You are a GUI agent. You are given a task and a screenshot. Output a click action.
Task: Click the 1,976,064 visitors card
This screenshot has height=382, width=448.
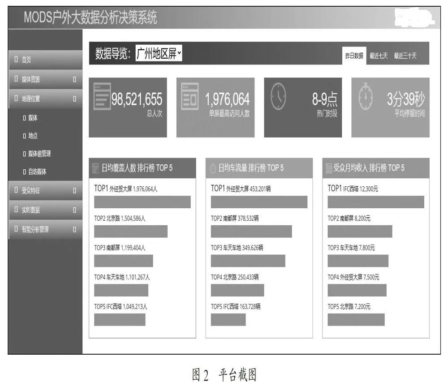coord(215,107)
